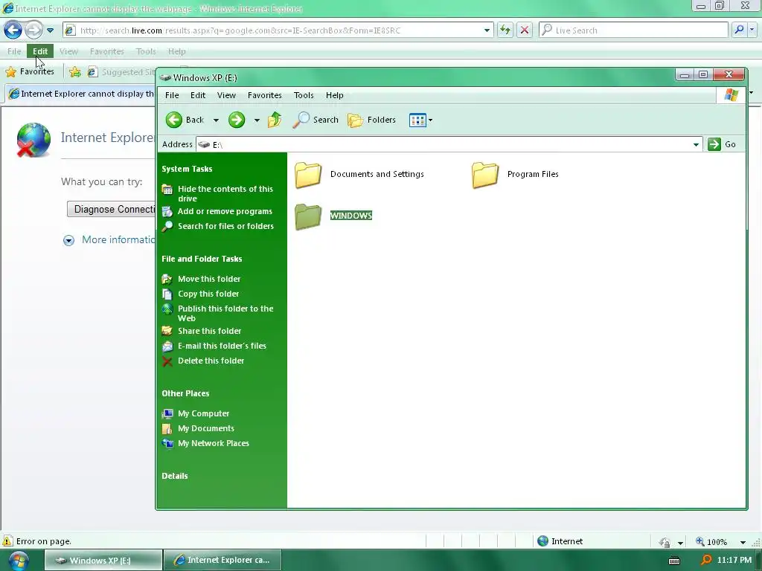The height and width of the screenshot is (571, 762).
Task: Toggle the Folders pane button
Action: tap(372, 120)
